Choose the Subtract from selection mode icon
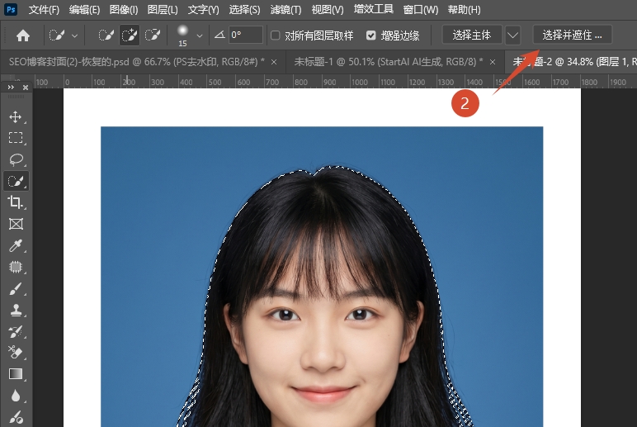 point(153,36)
